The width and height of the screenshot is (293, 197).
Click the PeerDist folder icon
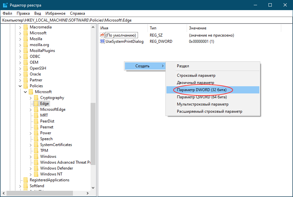(36, 122)
